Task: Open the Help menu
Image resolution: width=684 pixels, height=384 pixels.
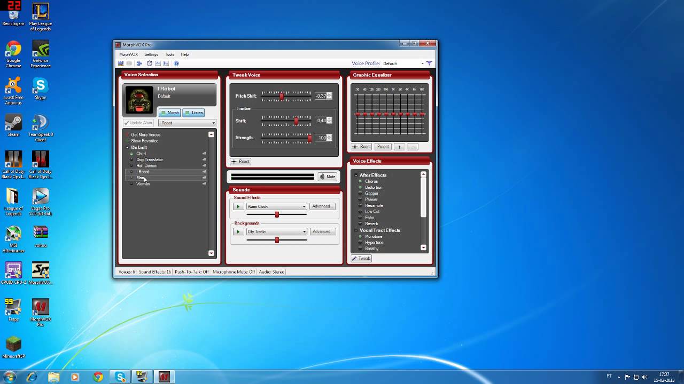Action: [x=184, y=54]
